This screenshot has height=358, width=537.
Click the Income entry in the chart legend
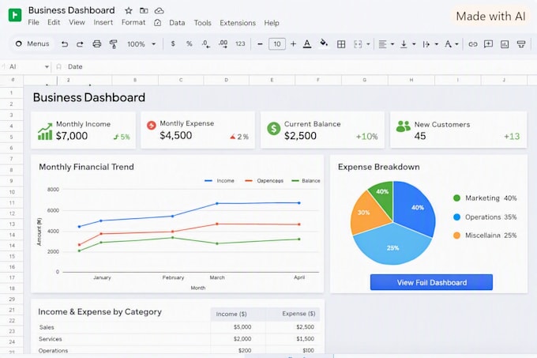click(x=220, y=180)
